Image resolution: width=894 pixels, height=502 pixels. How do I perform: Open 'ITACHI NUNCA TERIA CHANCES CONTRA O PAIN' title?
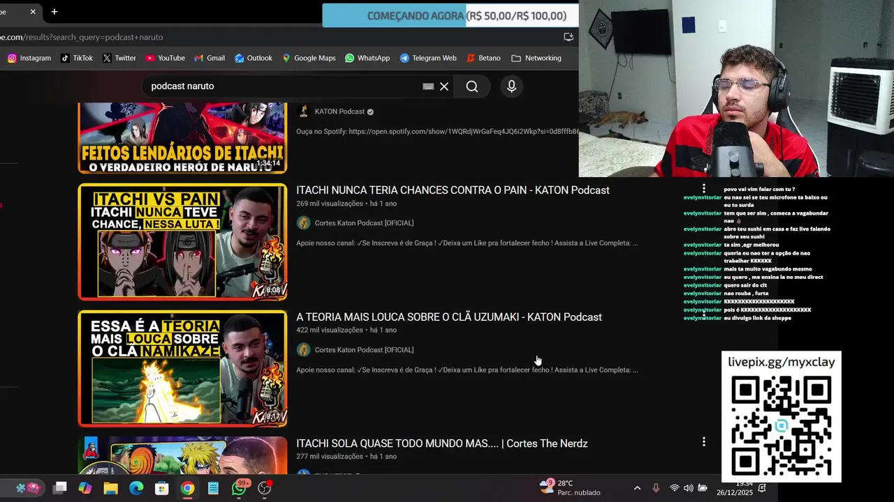click(453, 190)
